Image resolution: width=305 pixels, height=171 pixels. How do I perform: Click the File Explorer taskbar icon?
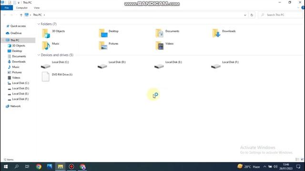point(61,167)
